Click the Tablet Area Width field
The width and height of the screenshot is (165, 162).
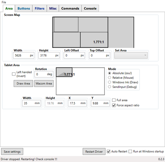pyautogui.click(x=32, y=103)
